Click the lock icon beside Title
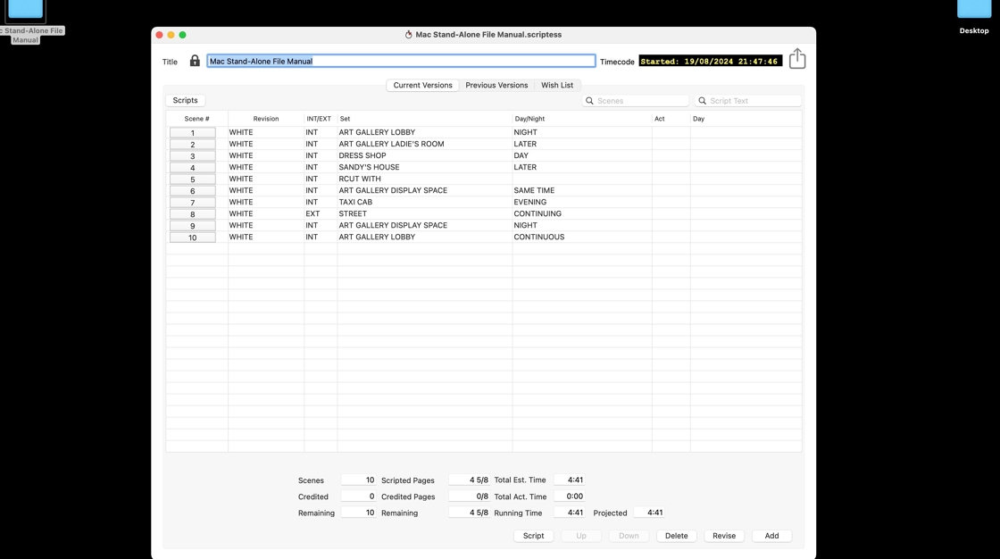Screen dimensions: 1000x559 tap(195, 61)
